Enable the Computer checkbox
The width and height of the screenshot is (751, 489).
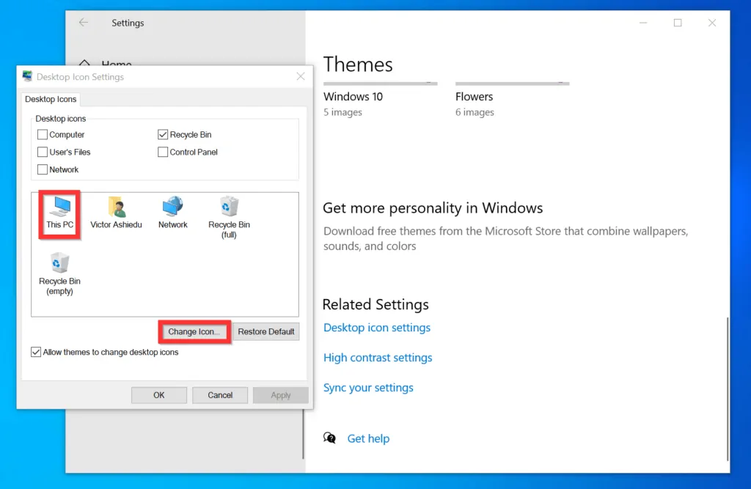[43, 135]
